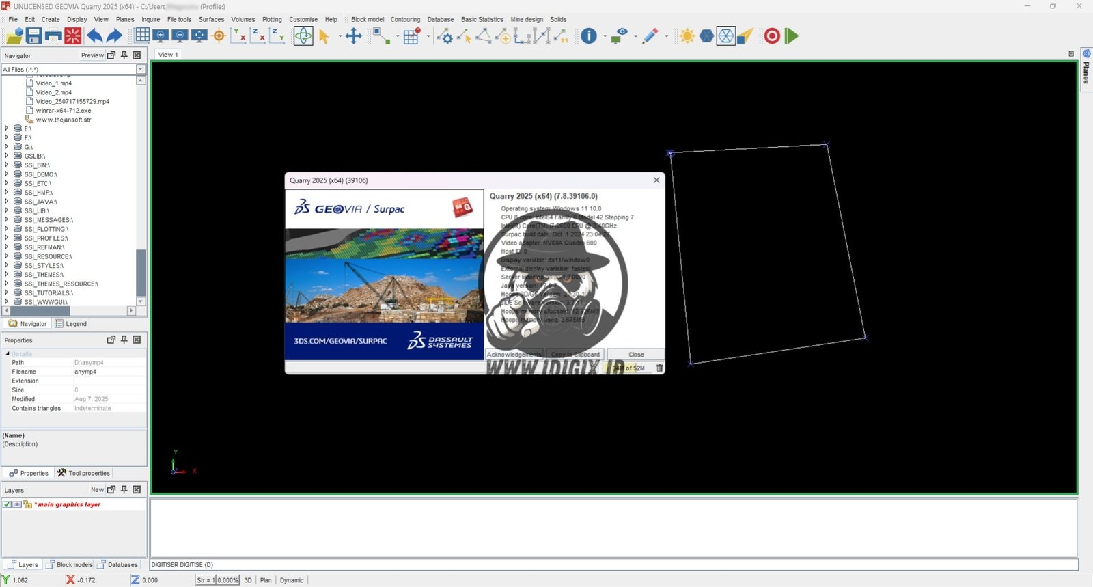Open the Mine design menu
Viewport: 1093px width, 587px height.
pyautogui.click(x=527, y=19)
